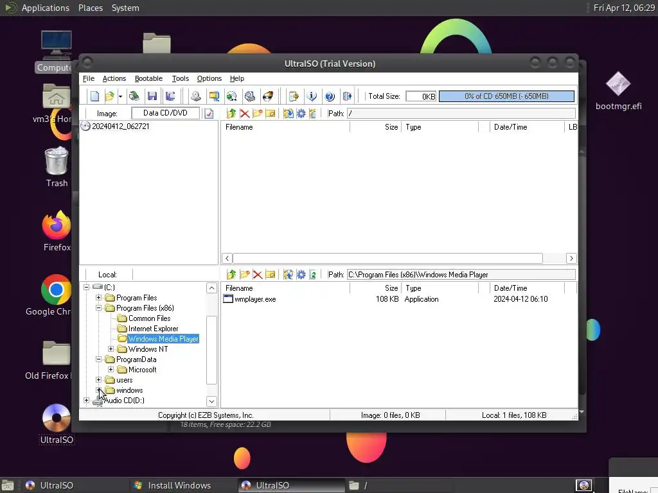Screen dimensions: 658x493
Task: Click the Exit door toolbar icon
Action: [348, 96]
